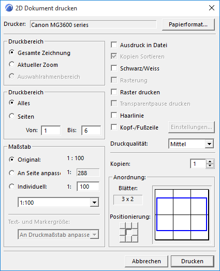Increase Kopien with the up arrow

210,162
